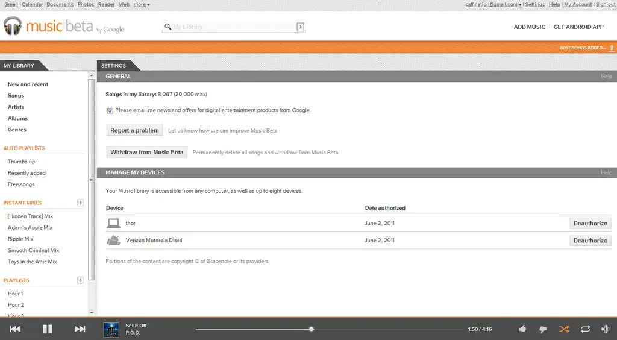
Task: Skip to the previous track
Action: [x=16, y=329]
